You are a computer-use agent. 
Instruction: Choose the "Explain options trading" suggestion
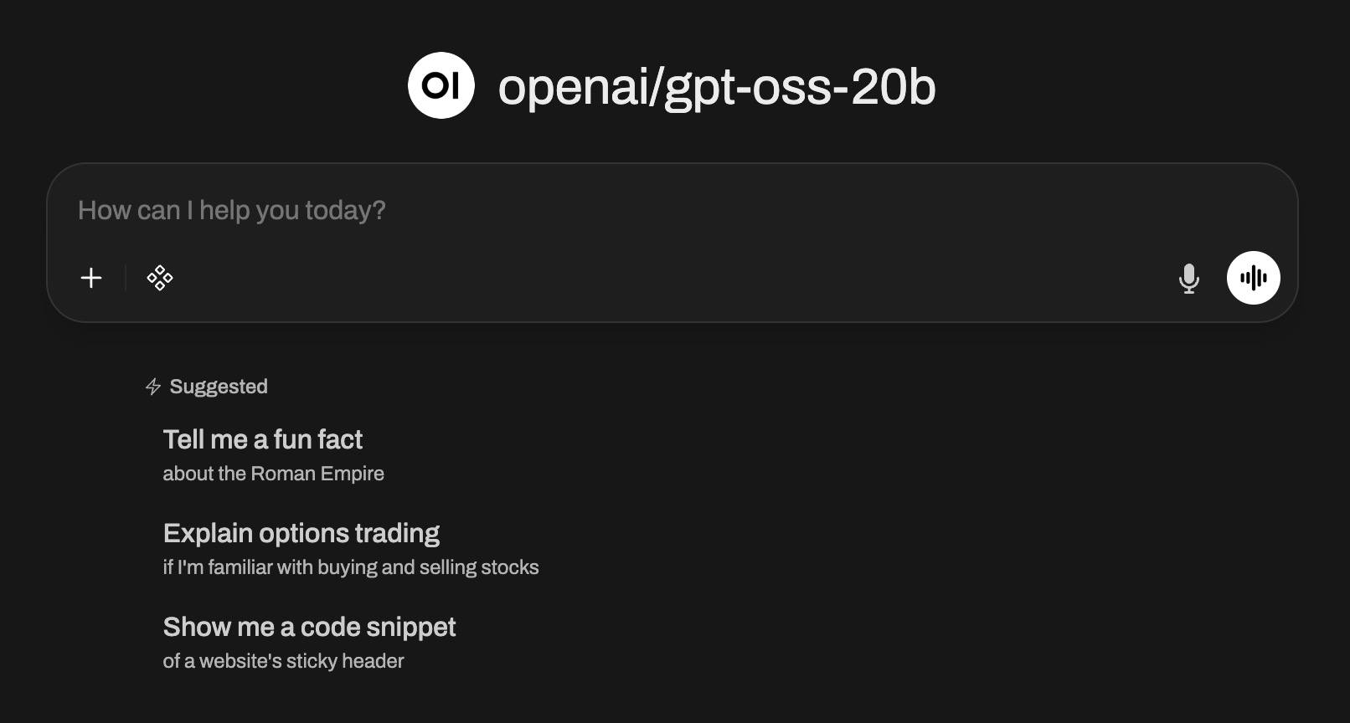(x=301, y=533)
